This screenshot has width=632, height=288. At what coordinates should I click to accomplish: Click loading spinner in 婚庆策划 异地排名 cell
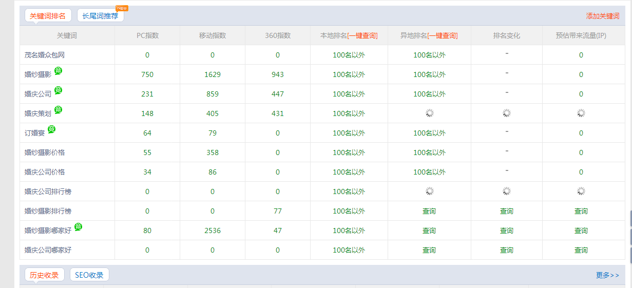pos(429,113)
